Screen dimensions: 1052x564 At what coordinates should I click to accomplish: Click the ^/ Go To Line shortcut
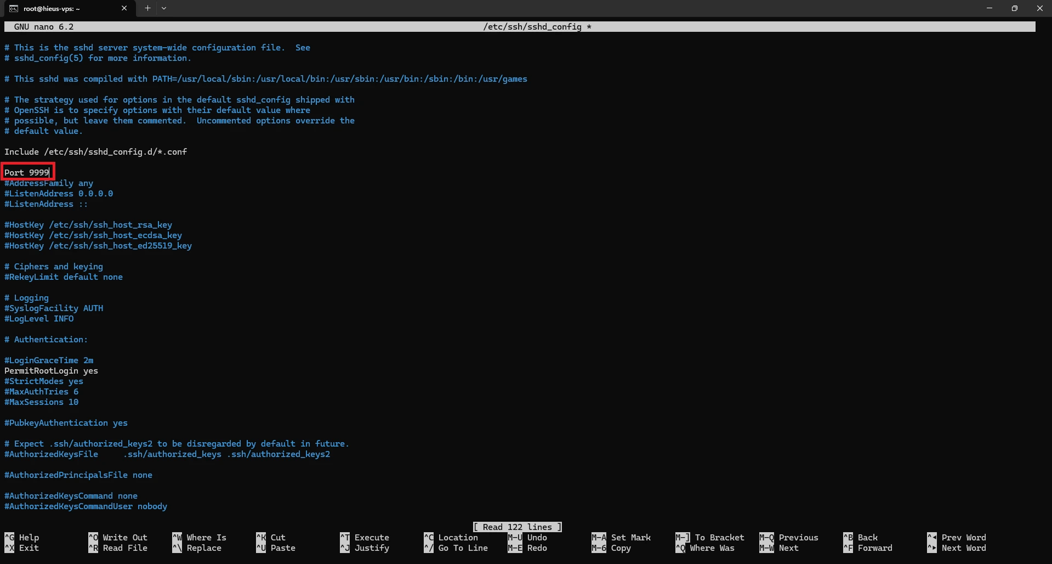pyautogui.click(x=456, y=548)
